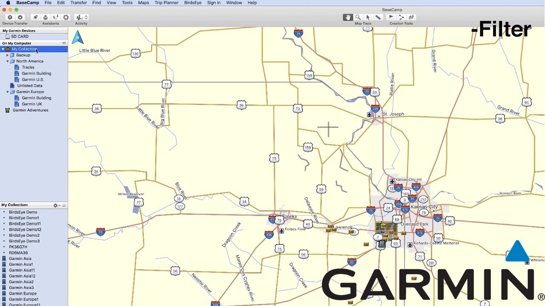
Task: Open the Apple menu
Action: (x=8, y=3)
